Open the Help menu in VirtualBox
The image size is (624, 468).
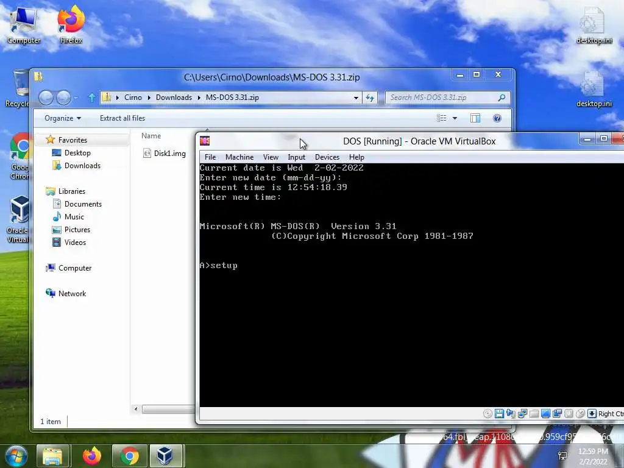pos(356,157)
